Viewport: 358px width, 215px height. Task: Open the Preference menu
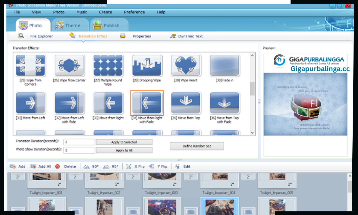pos(135,12)
